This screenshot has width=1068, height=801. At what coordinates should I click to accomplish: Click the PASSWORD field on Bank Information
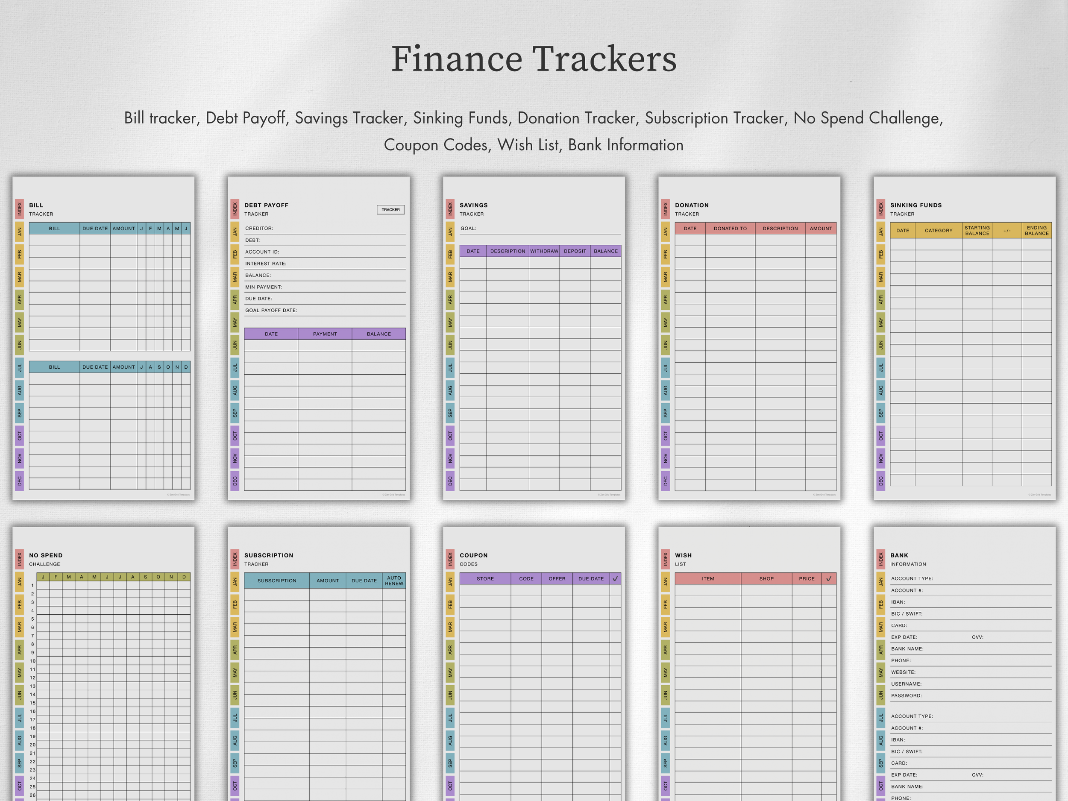click(971, 696)
